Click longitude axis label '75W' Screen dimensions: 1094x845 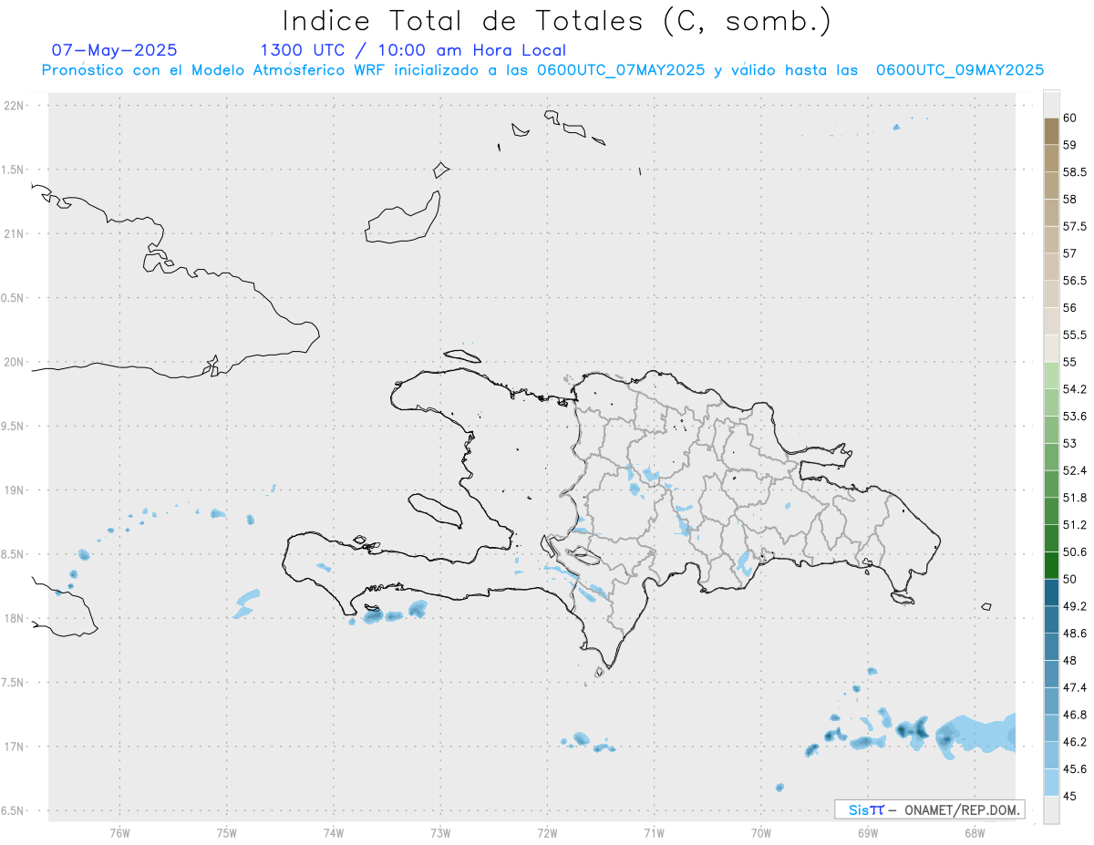(x=226, y=832)
